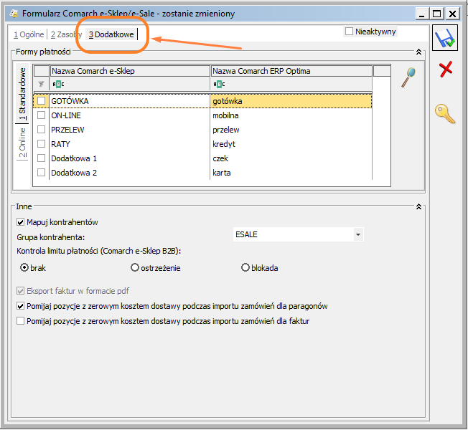Collapse the Formy płatności section

click(418, 52)
